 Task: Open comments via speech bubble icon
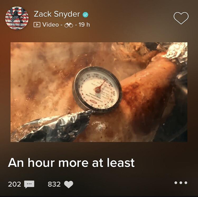point(29,184)
